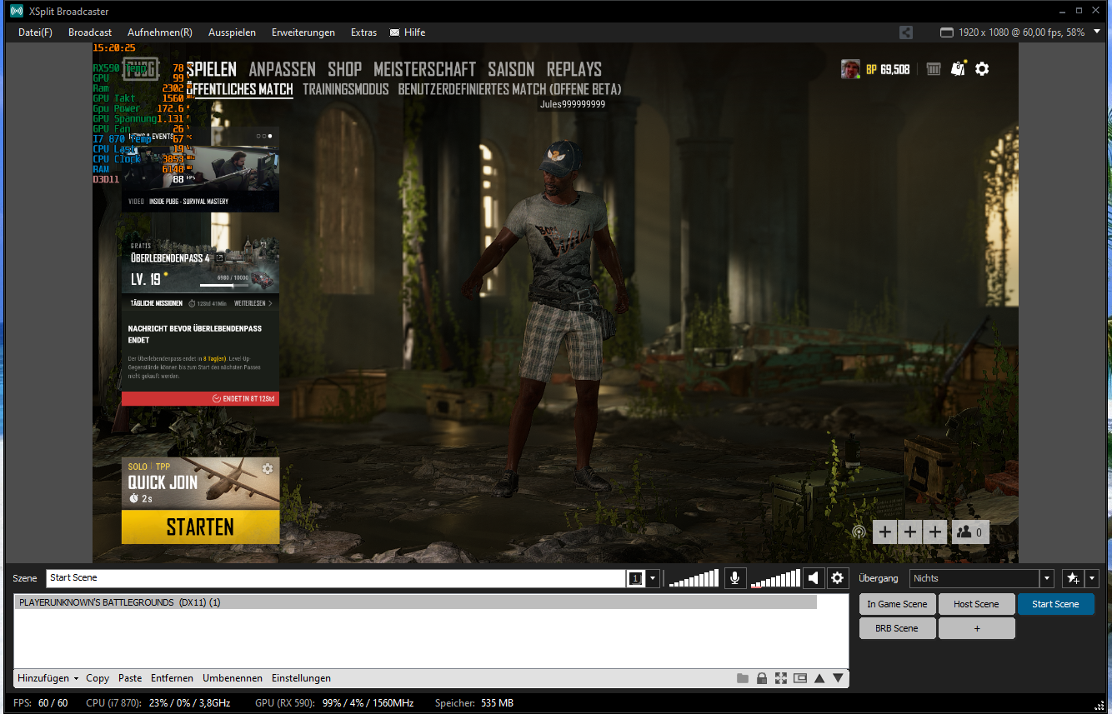Click Umbenennen to rename source

(x=233, y=678)
